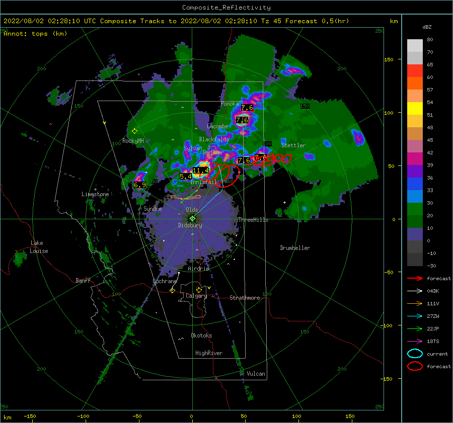
Task: Click the Okotoks city label
Action: tap(201, 335)
